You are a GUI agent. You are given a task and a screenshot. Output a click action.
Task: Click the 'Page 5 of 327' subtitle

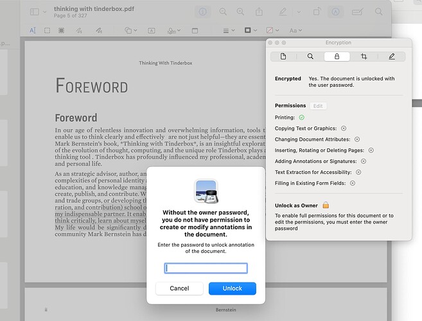pyautogui.click(x=70, y=15)
